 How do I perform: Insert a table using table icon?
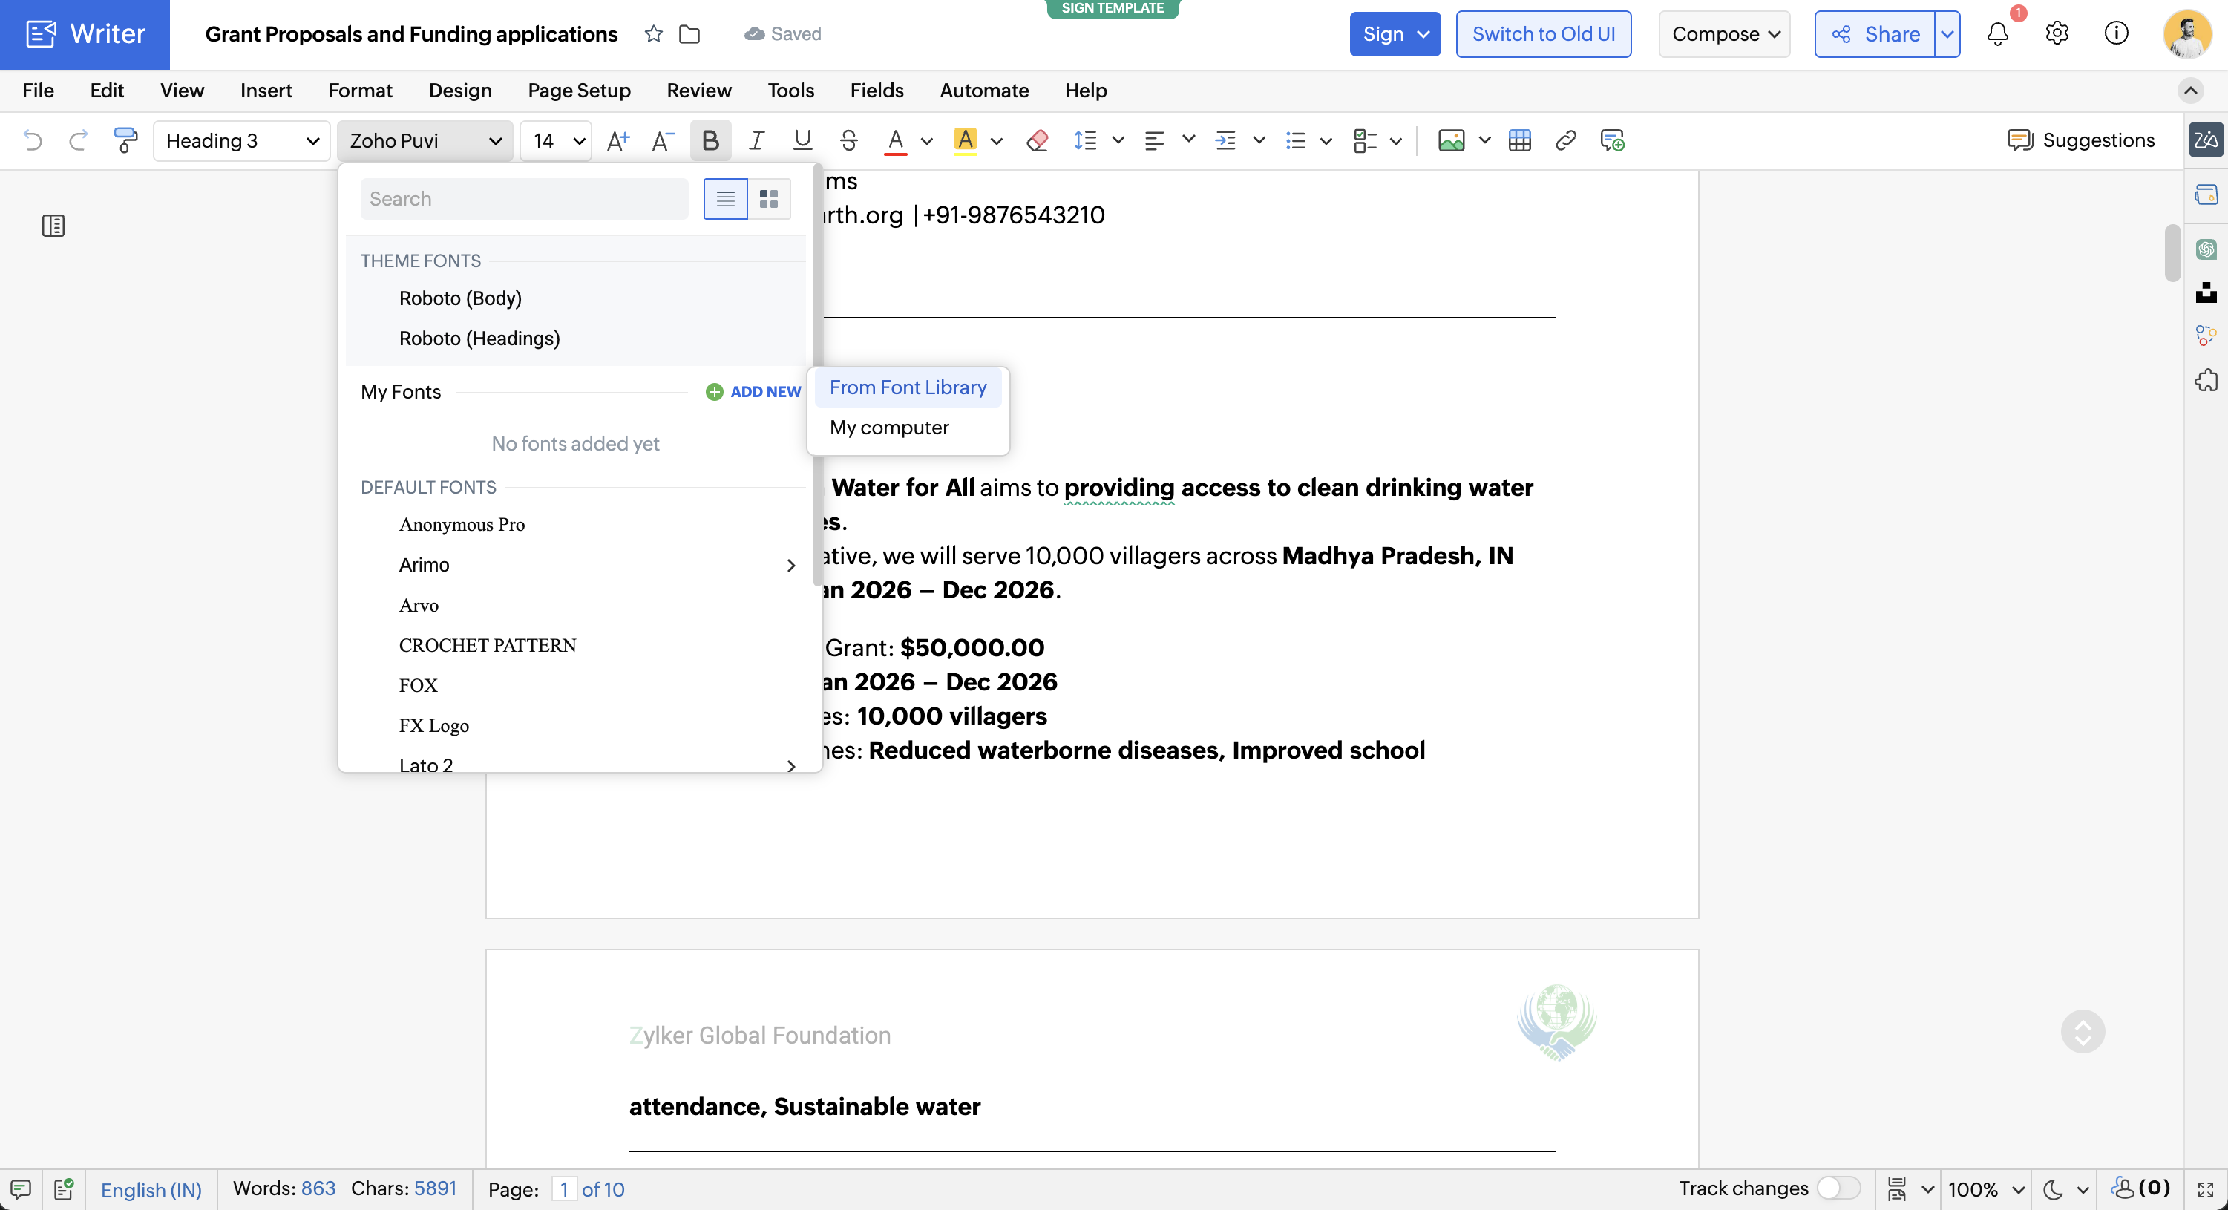pos(1518,140)
